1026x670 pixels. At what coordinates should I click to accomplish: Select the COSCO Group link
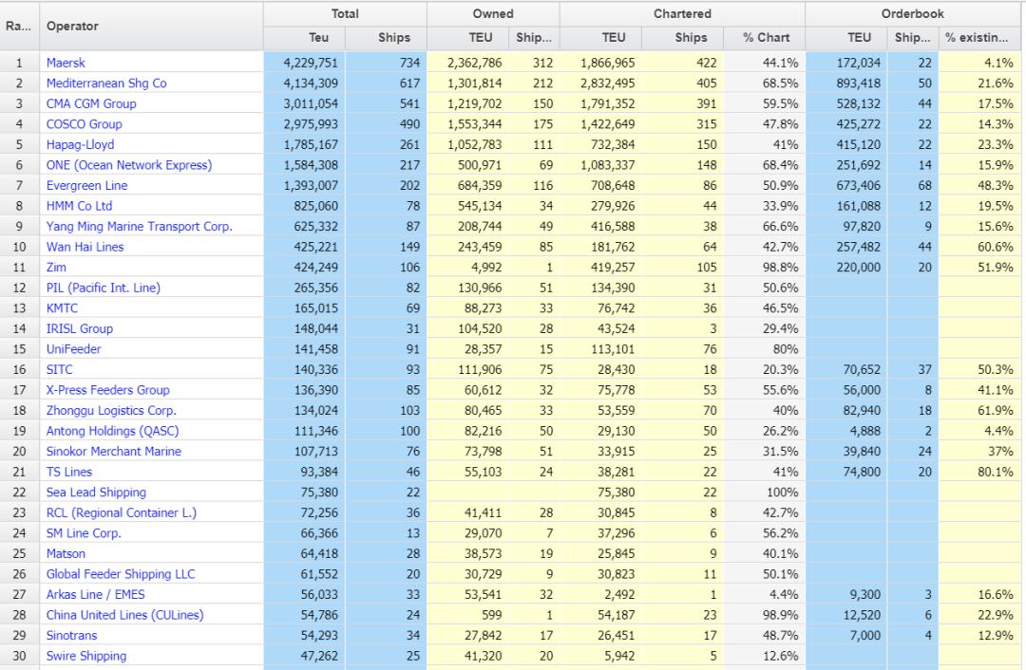84,124
